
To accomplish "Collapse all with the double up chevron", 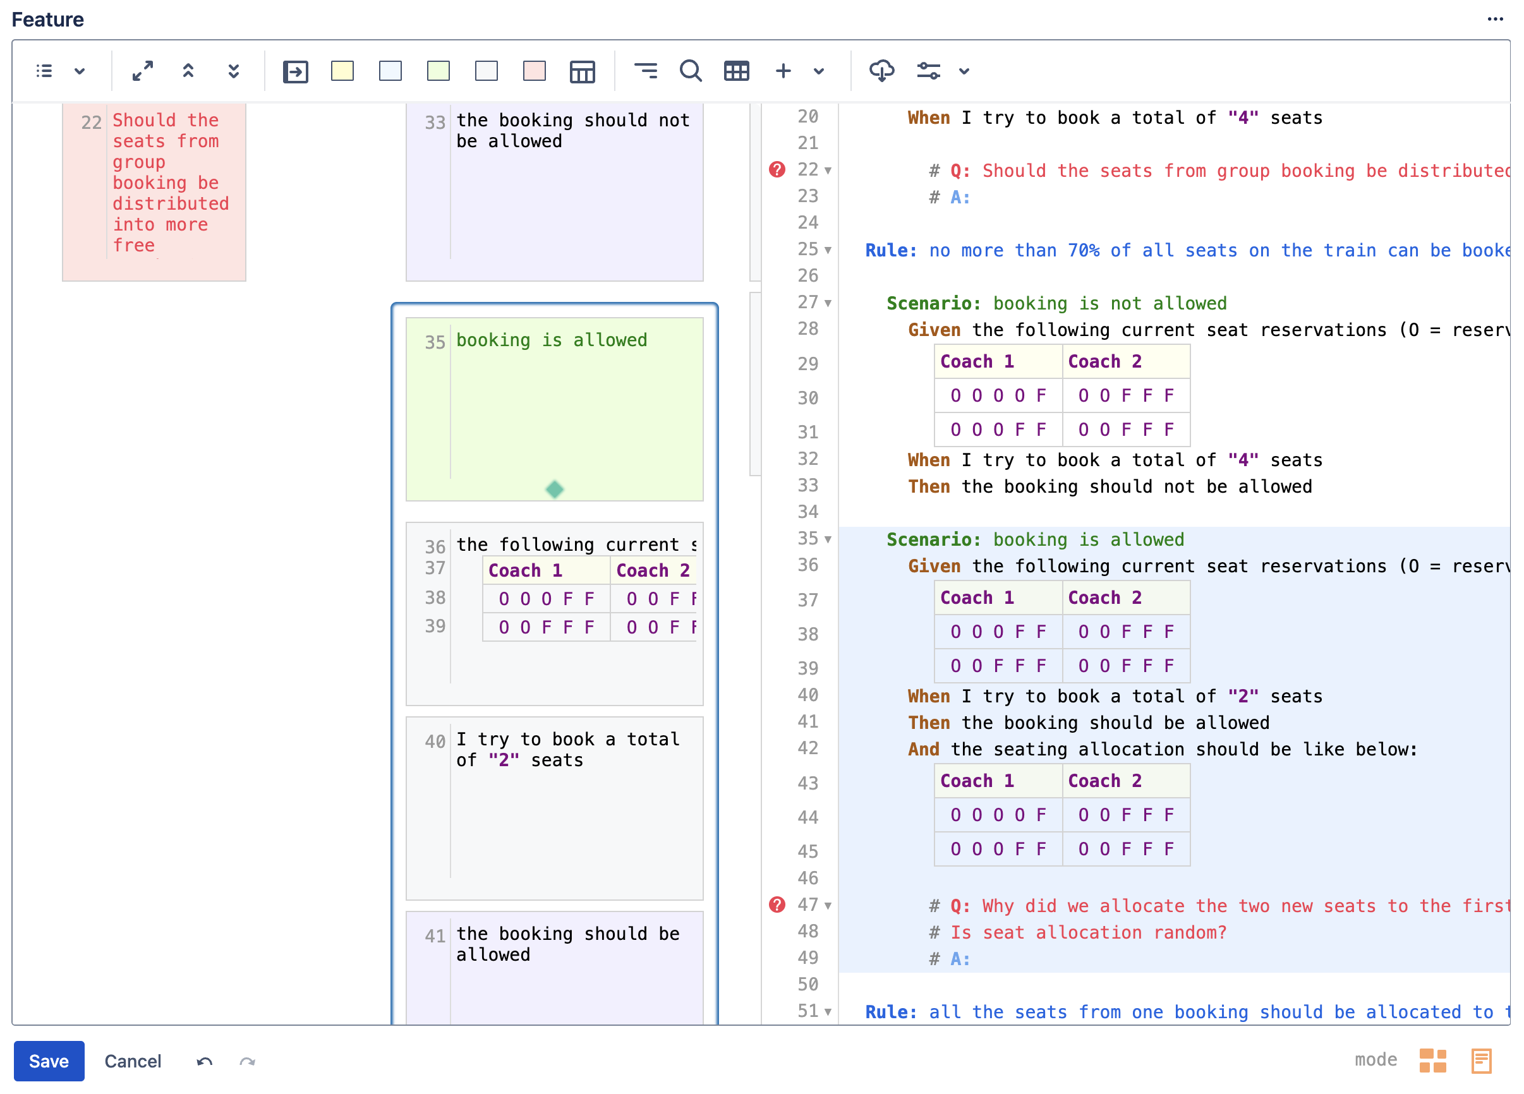I will coord(188,71).
